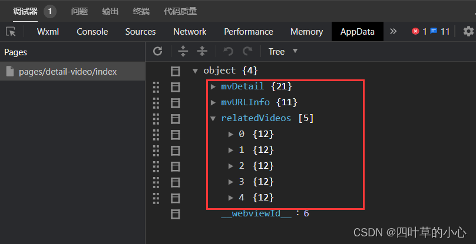
Task: Switch to the Wxml tab
Action: coord(48,32)
